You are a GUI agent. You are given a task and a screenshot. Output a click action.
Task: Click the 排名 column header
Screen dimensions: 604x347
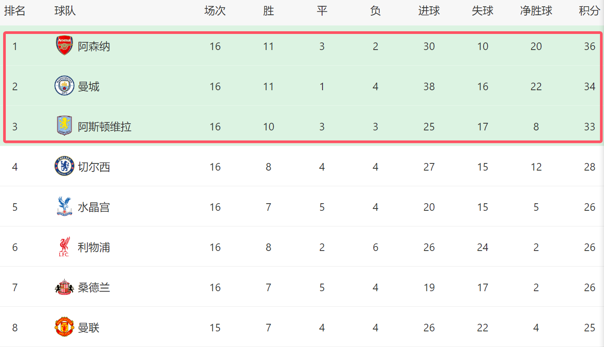click(15, 11)
